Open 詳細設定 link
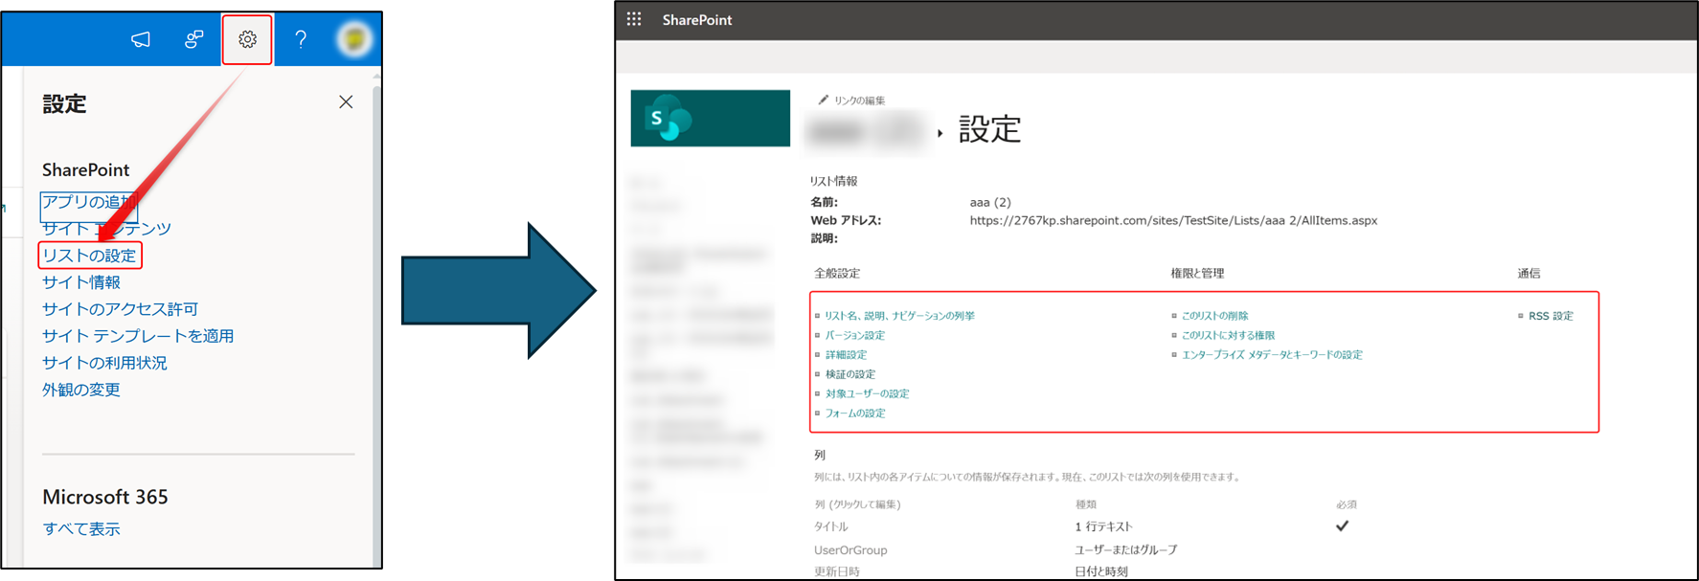Screen dimensions: 1699x581 click(x=847, y=354)
